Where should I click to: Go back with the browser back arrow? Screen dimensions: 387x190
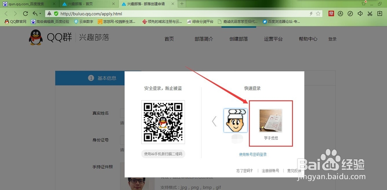tap(6, 14)
